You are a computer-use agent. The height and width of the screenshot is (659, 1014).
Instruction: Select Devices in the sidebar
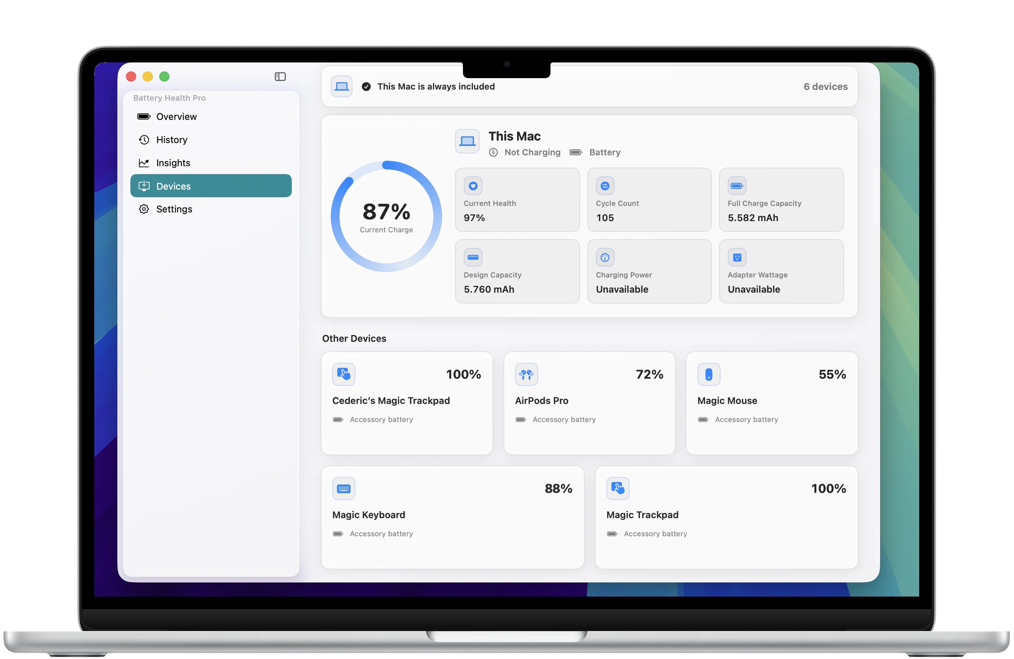(211, 186)
